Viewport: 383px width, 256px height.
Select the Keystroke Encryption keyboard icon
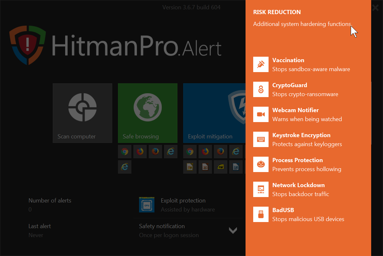261,139
